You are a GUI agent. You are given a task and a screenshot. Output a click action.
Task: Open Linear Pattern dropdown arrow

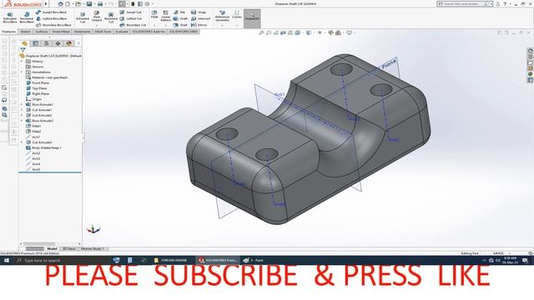pyautogui.click(x=166, y=26)
